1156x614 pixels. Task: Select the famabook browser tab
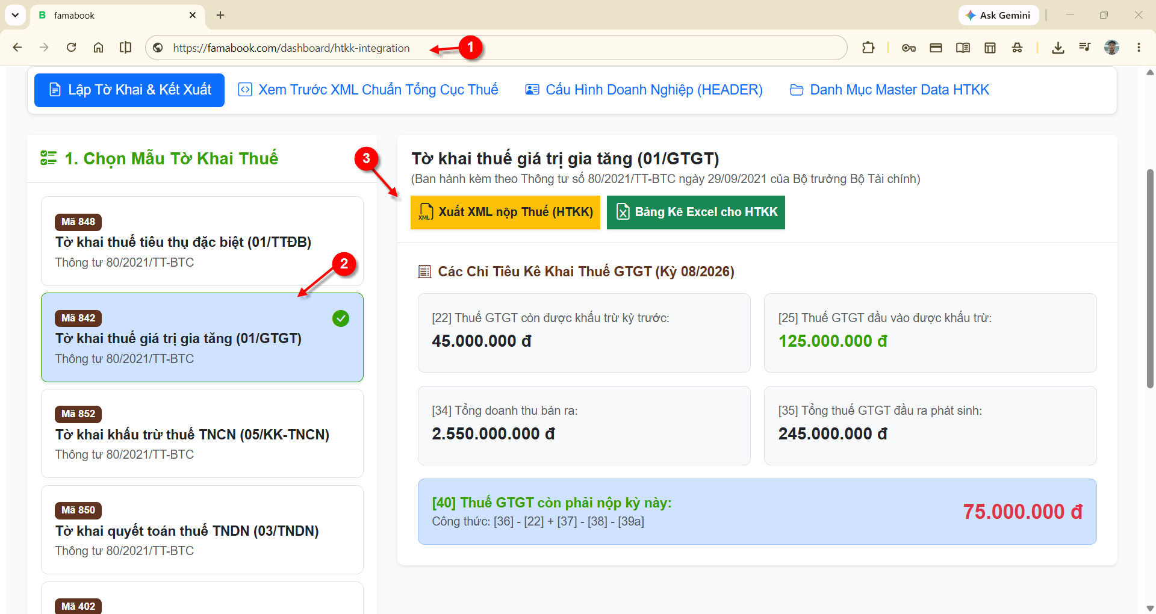[117, 16]
